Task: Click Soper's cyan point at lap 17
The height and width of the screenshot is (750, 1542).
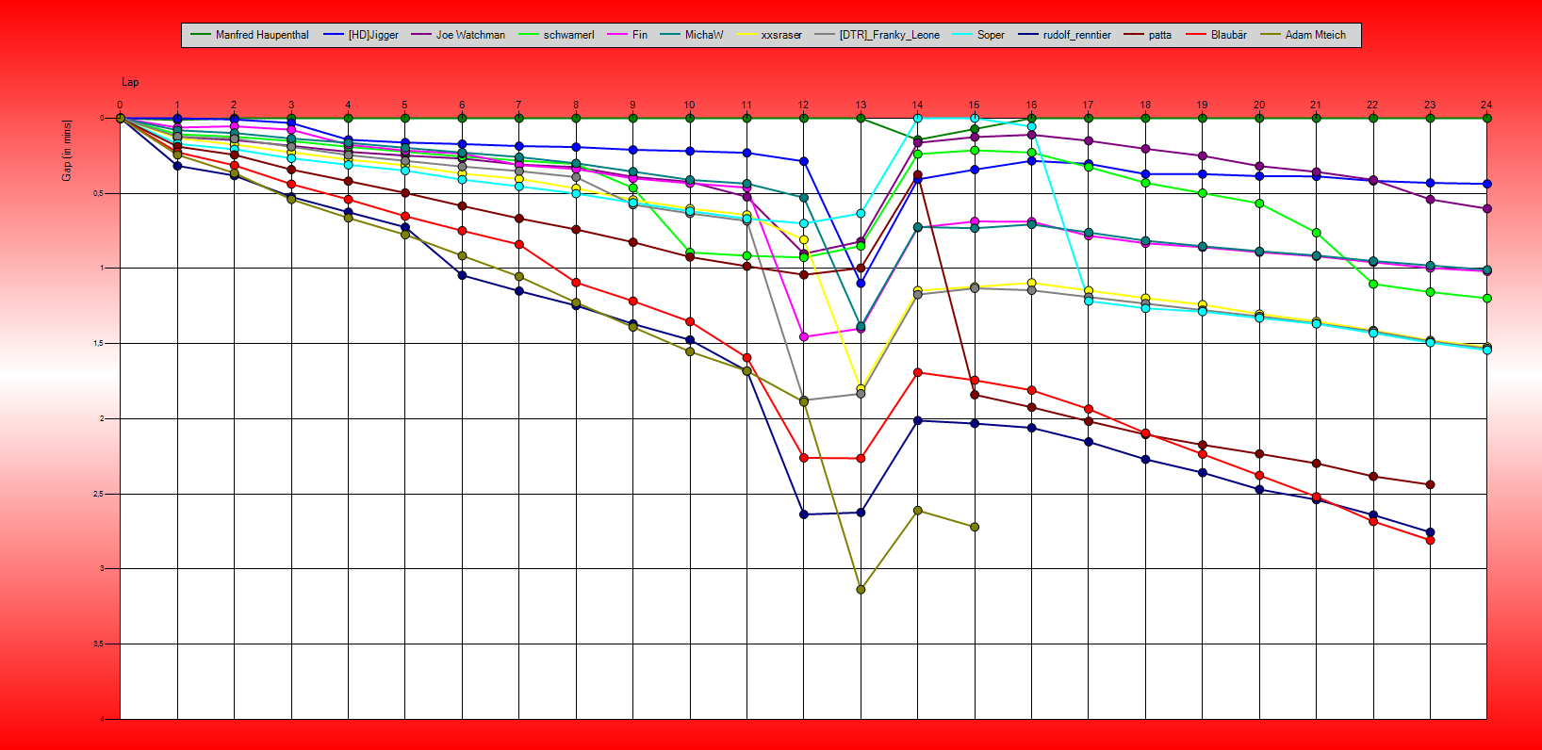Action: click(1089, 301)
